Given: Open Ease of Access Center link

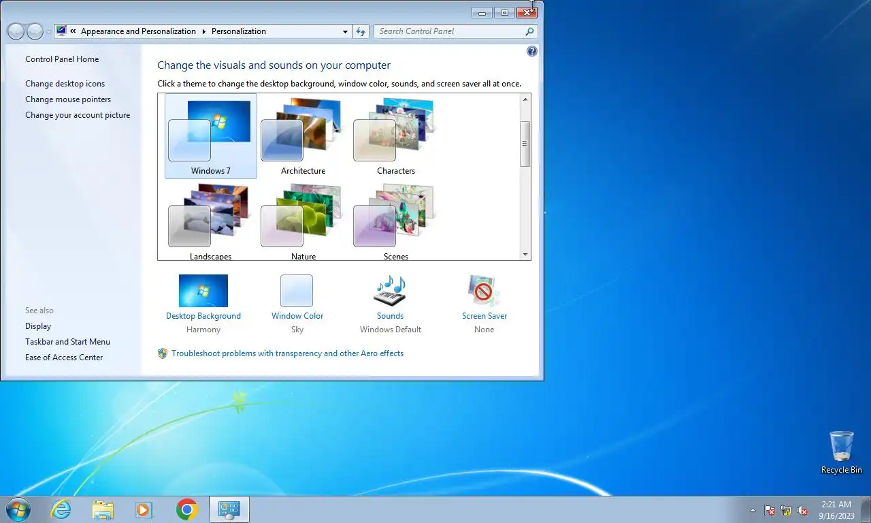Looking at the screenshot, I should (x=64, y=358).
